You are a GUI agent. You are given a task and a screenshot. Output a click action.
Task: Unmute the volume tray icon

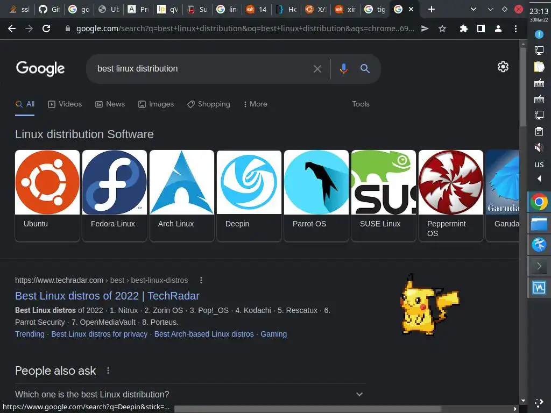pos(539,147)
